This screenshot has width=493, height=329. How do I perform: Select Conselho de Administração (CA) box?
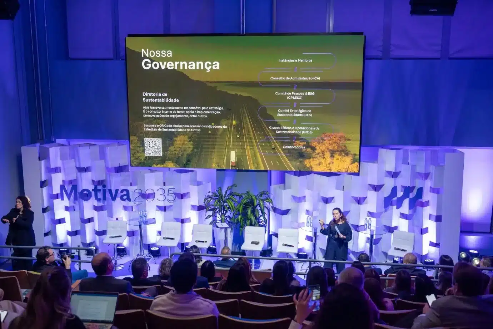(295, 78)
